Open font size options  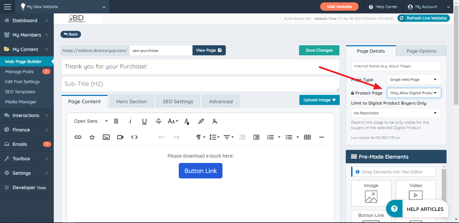173,121
